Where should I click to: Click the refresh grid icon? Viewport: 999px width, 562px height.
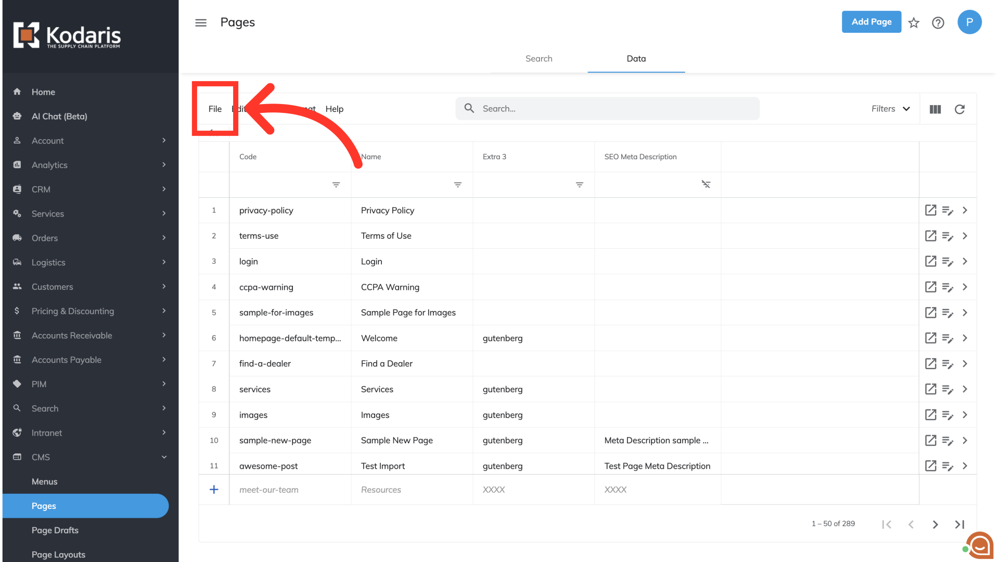tap(959, 109)
